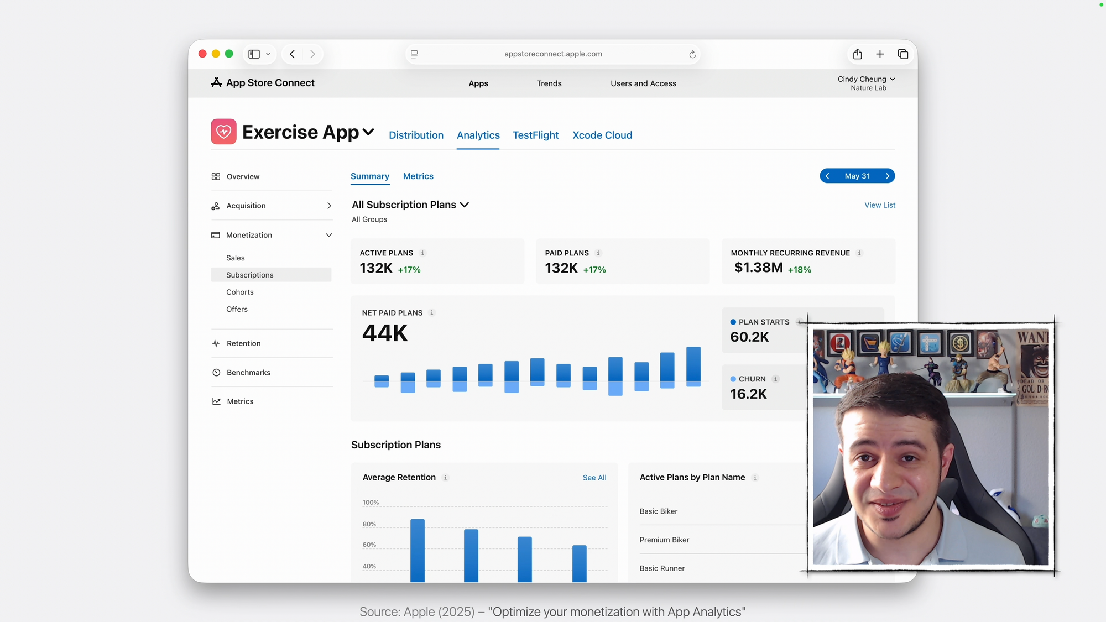Click See All for Average Retention
The image size is (1106, 622).
tap(594, 478)
